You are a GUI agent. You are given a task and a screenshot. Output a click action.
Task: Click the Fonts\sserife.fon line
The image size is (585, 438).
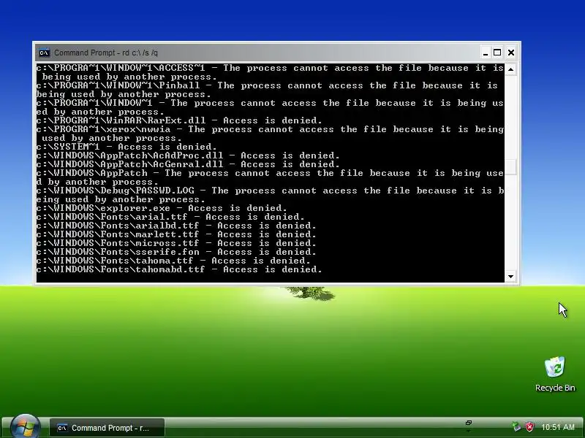pos(176,252)
